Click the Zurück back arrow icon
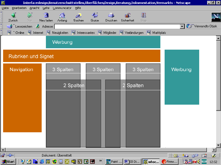 13,16
